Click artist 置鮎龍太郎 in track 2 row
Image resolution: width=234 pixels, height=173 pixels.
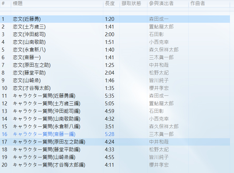coord(161,27)
